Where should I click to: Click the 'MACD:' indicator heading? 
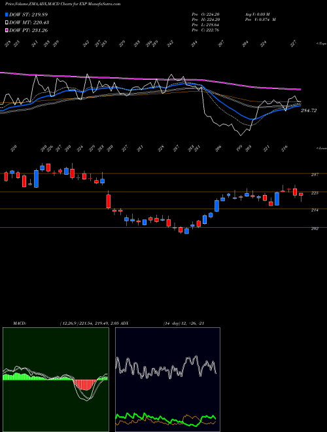click(19, 323)
